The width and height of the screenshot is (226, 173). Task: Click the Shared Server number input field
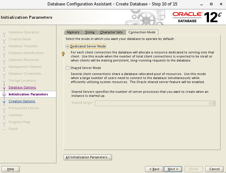[x=153, y=103]
